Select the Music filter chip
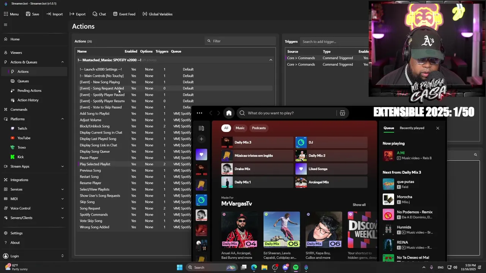Viewport: 486px width, 273px height. coord(240,128)
